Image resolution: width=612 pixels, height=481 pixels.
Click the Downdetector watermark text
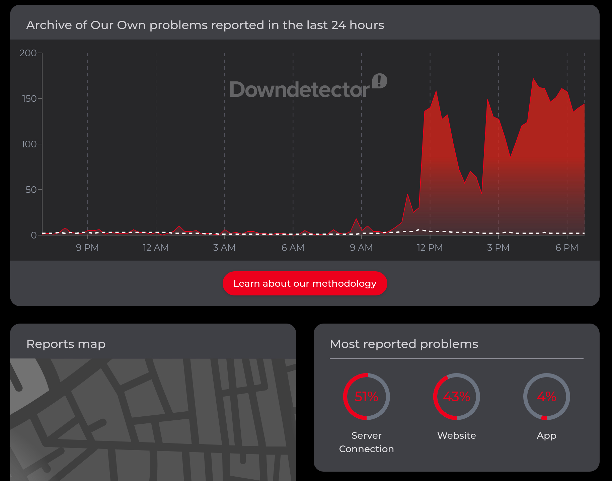299,90
